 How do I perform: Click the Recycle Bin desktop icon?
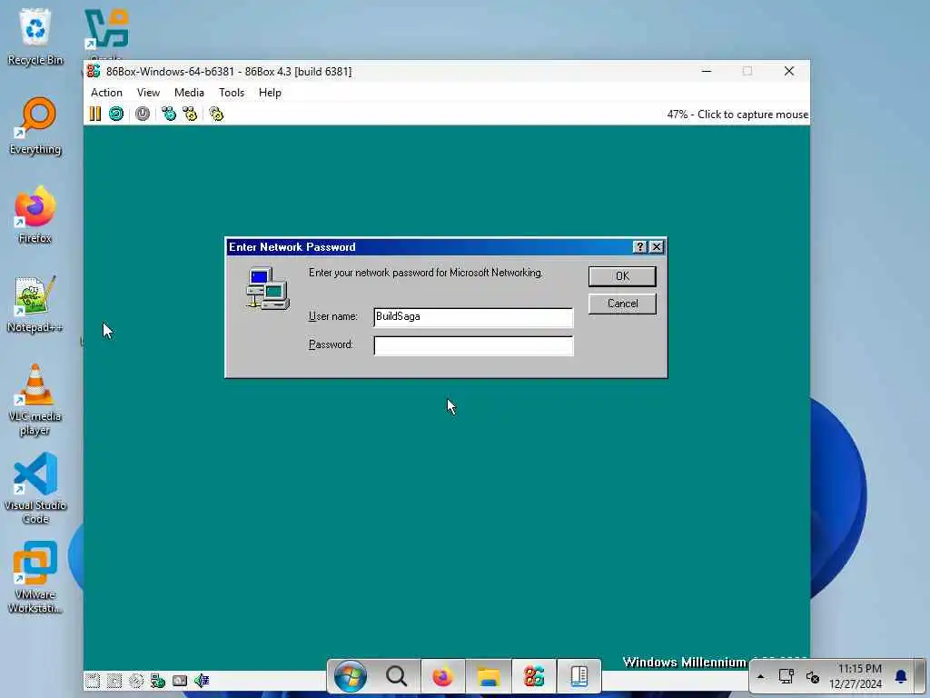[35, 36]
